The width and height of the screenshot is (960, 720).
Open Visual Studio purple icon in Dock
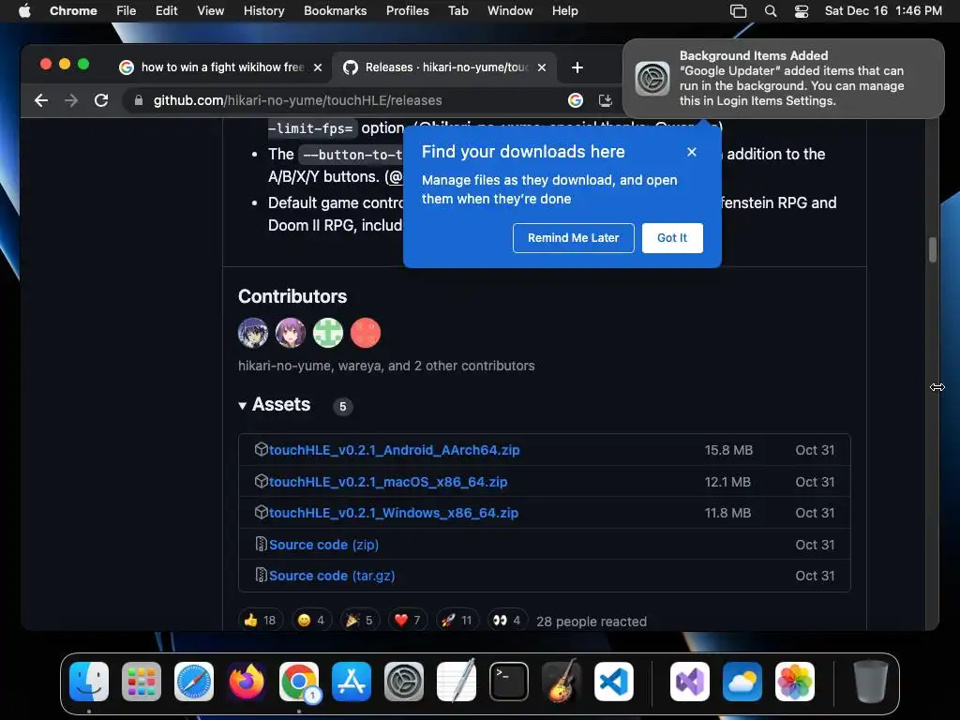point(690,682)
